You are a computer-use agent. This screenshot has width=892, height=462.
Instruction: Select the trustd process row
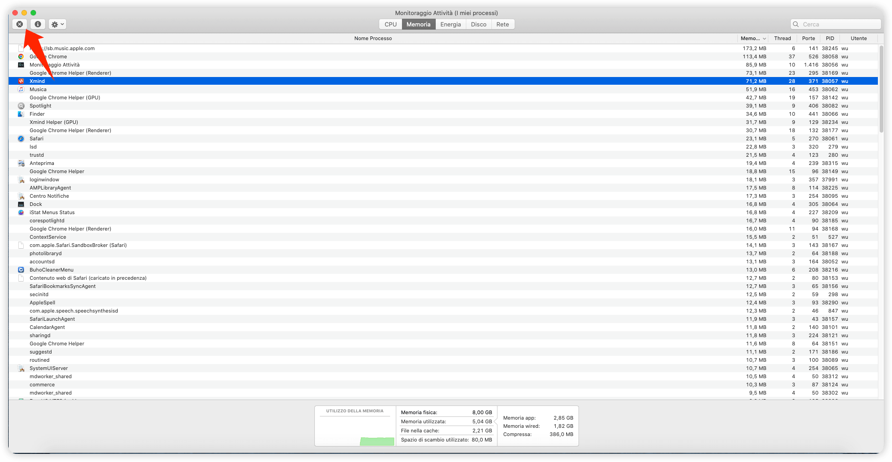[443, 155]
